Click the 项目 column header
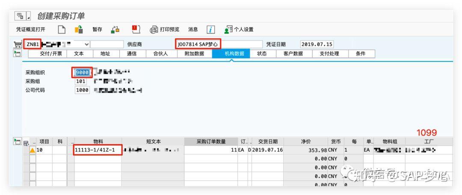 coord(44,142)
